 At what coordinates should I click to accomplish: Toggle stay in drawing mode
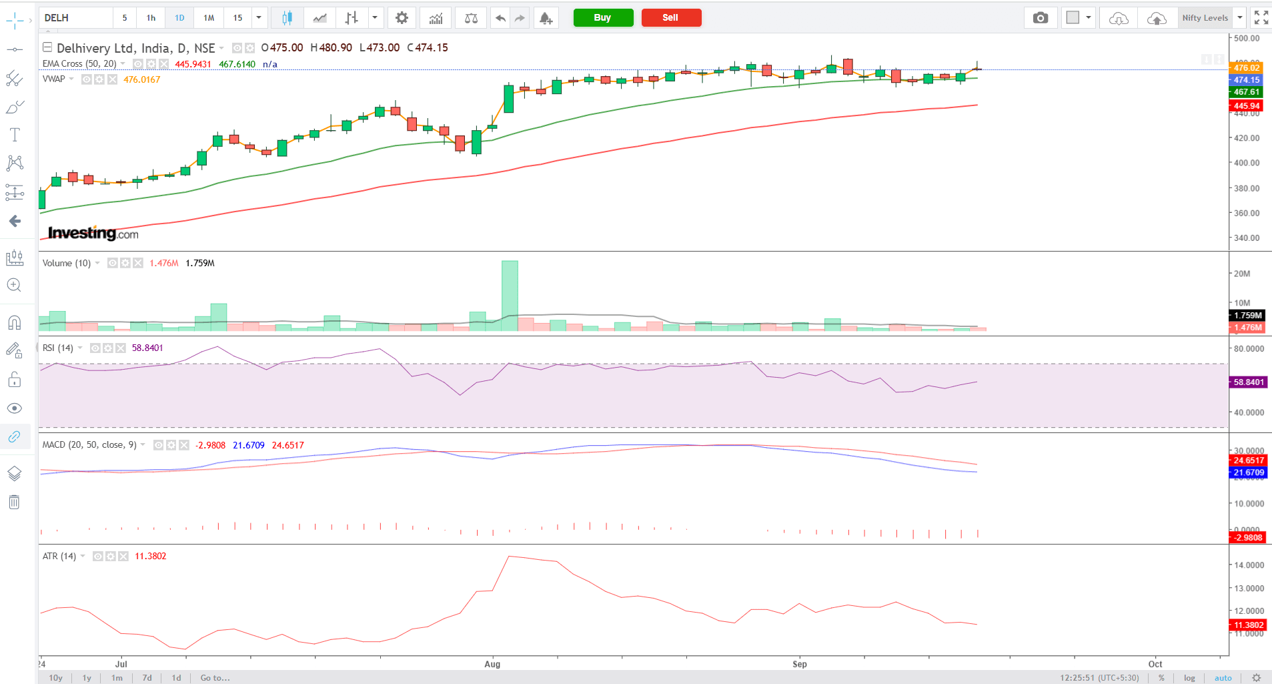(15, 350)
